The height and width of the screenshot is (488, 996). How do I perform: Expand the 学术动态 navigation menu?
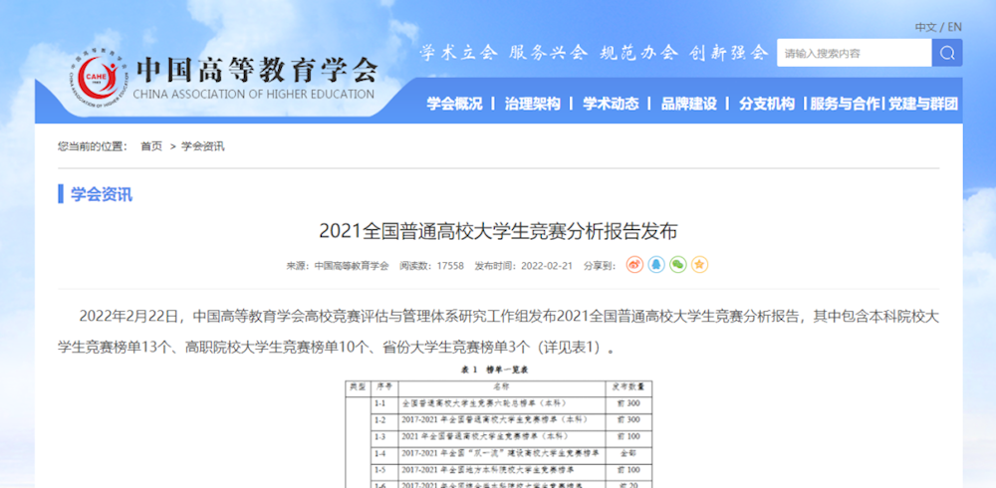611,104
